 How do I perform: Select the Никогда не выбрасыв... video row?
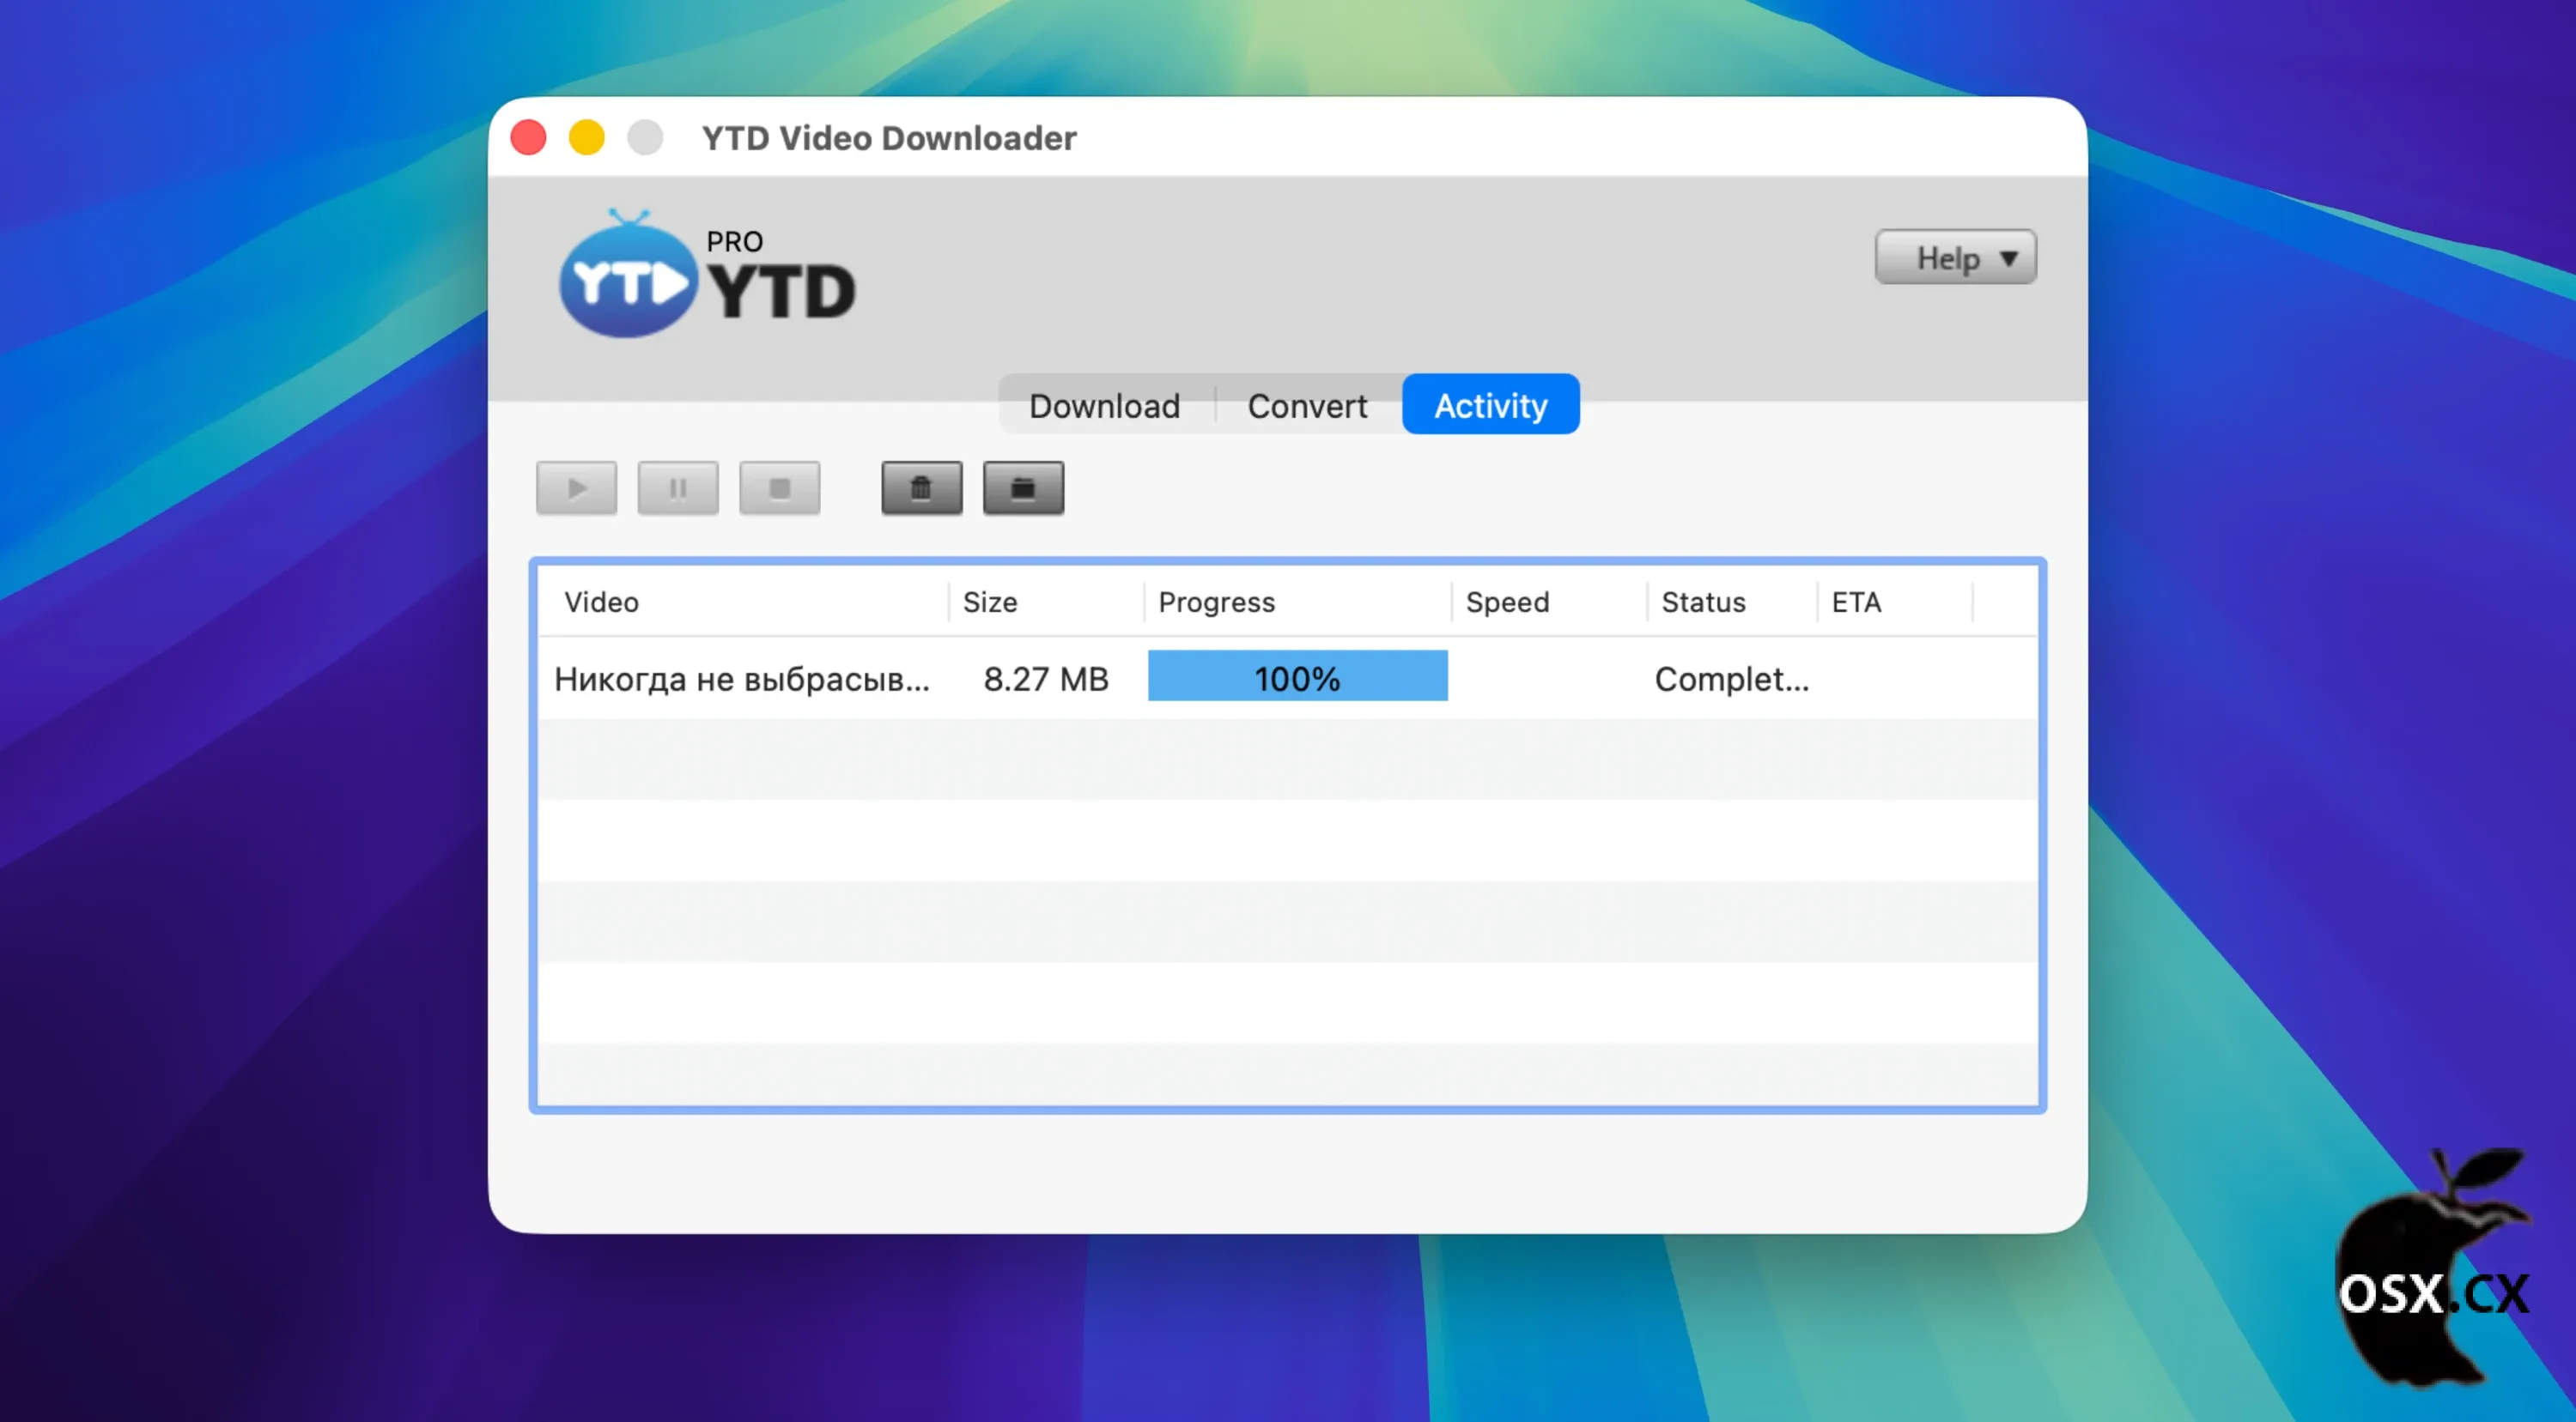(741, 680)
